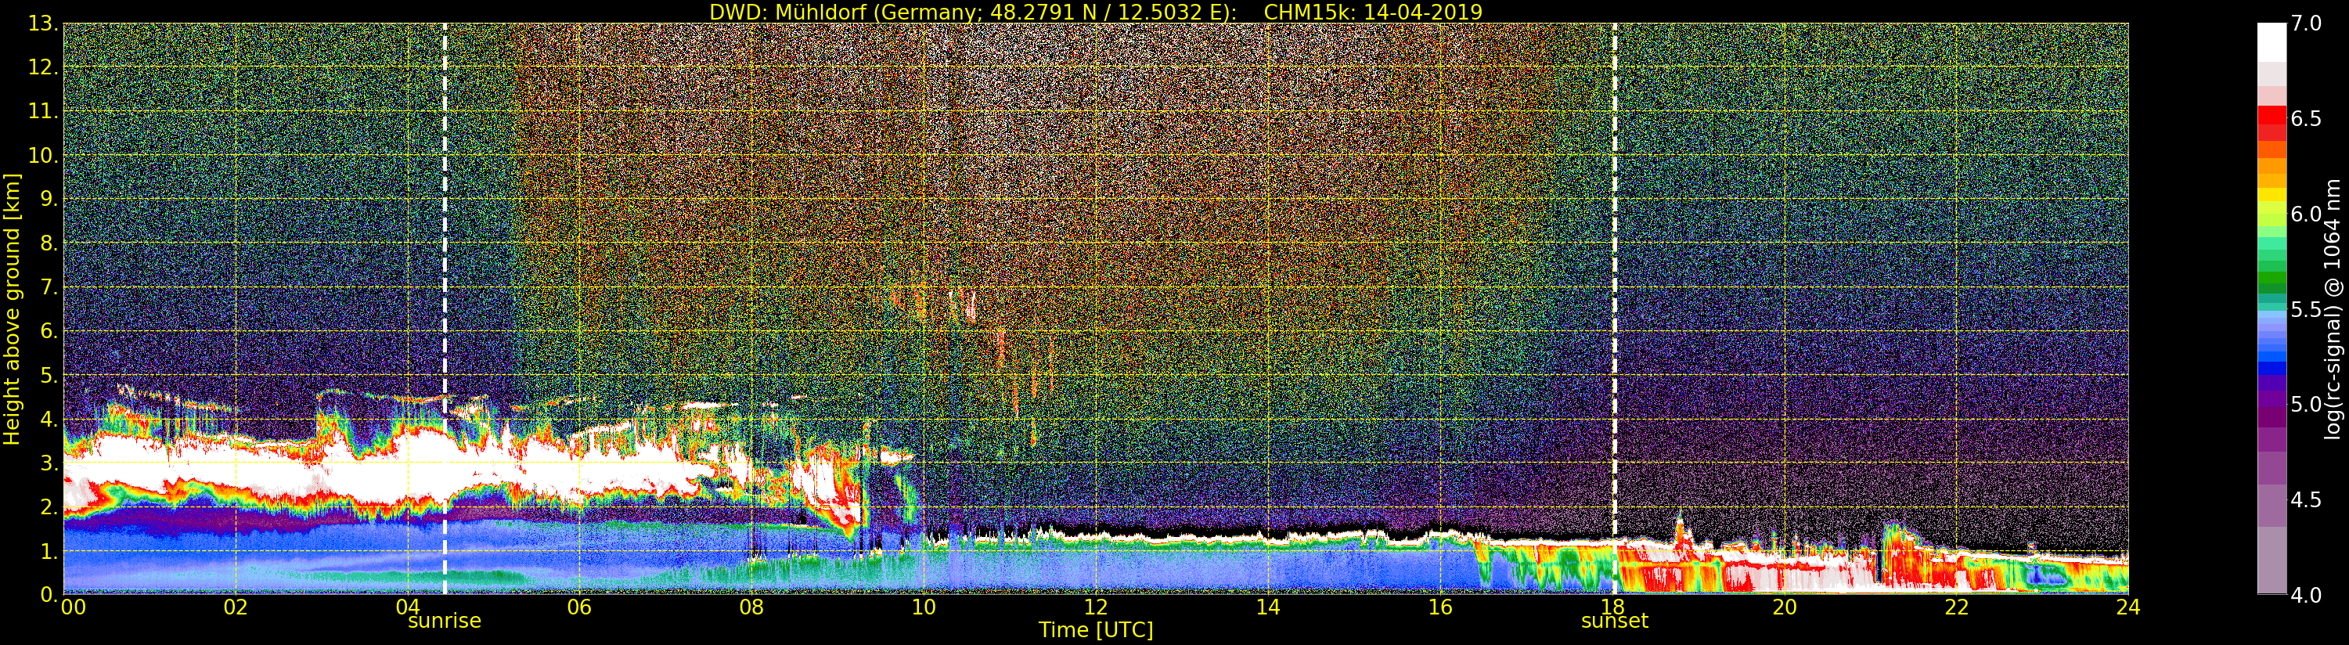This screenshot has width=2349, height=645.
Task: Click the time tick label '22'
Action: (x=1957, y=607)
